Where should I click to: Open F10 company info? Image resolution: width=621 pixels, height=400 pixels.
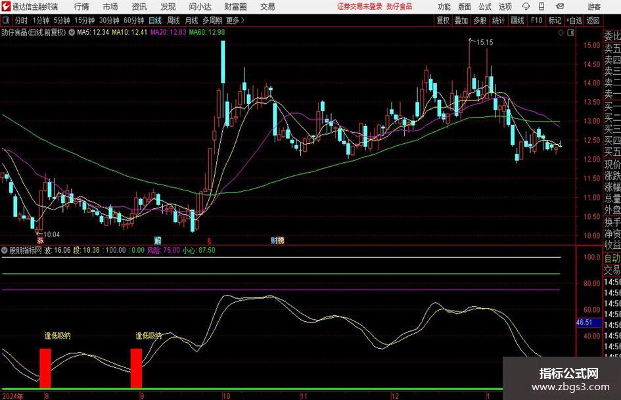pos(536,20)
